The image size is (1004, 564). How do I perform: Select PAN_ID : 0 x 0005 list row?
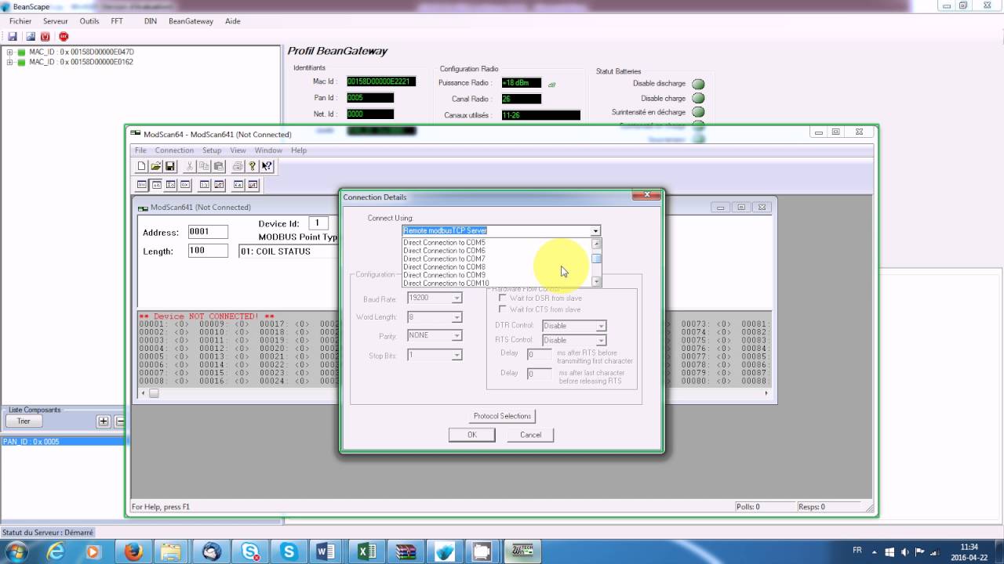(63, 441)
